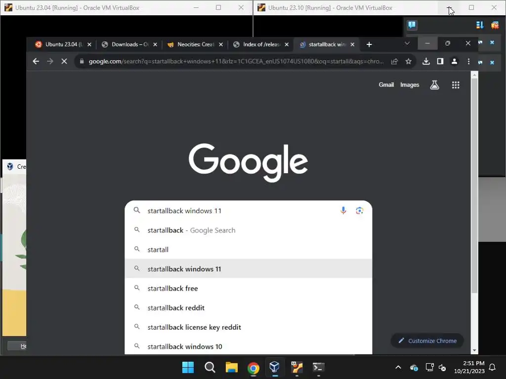Open the Gmail link
This screenshot has width=506, height=379.
(386, 85)
